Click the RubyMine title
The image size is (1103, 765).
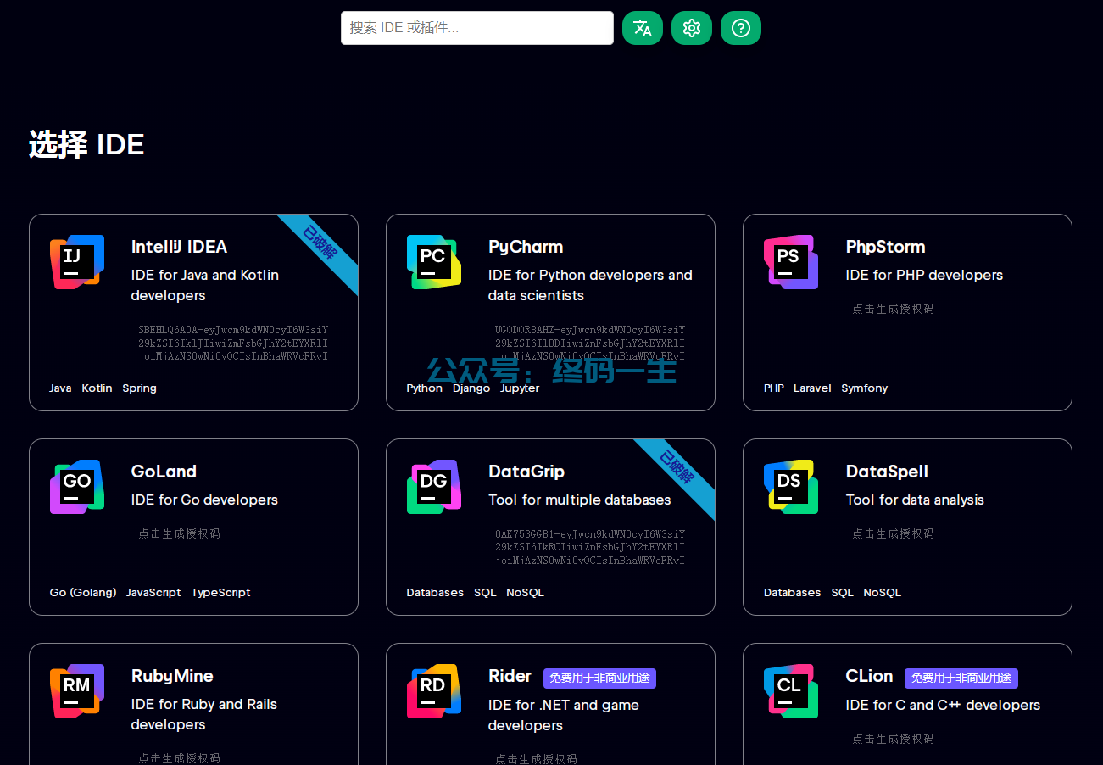(x=172, y=676)
